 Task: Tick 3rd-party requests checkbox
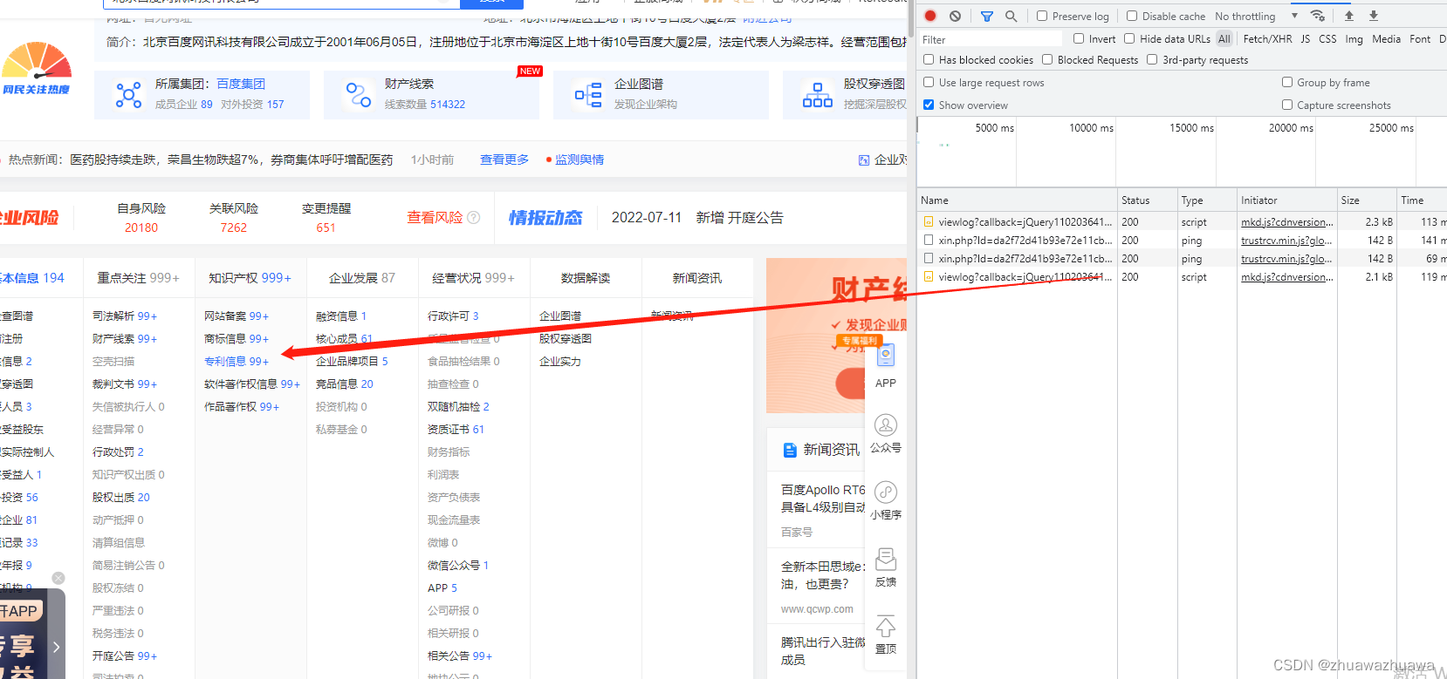click(1152, 59)
